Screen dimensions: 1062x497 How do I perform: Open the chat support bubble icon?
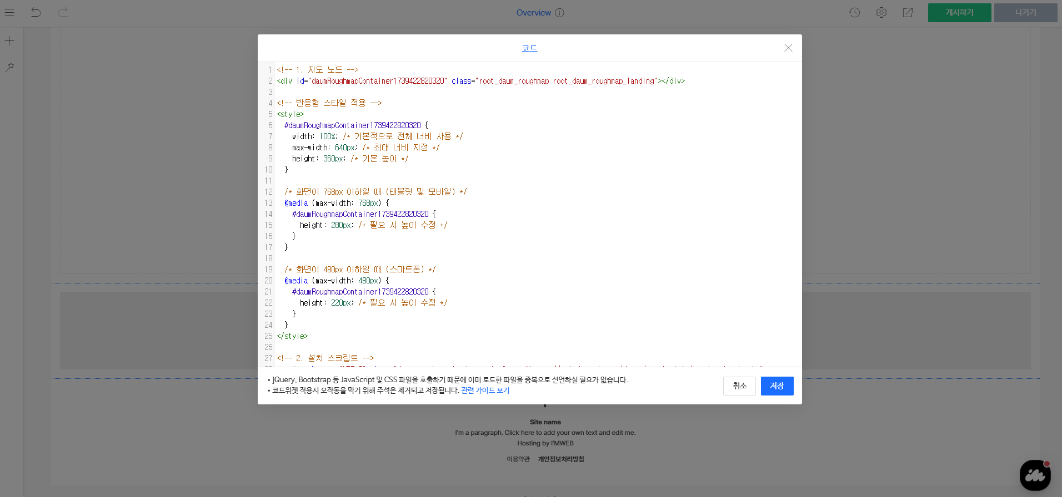tap(1035, 475)
